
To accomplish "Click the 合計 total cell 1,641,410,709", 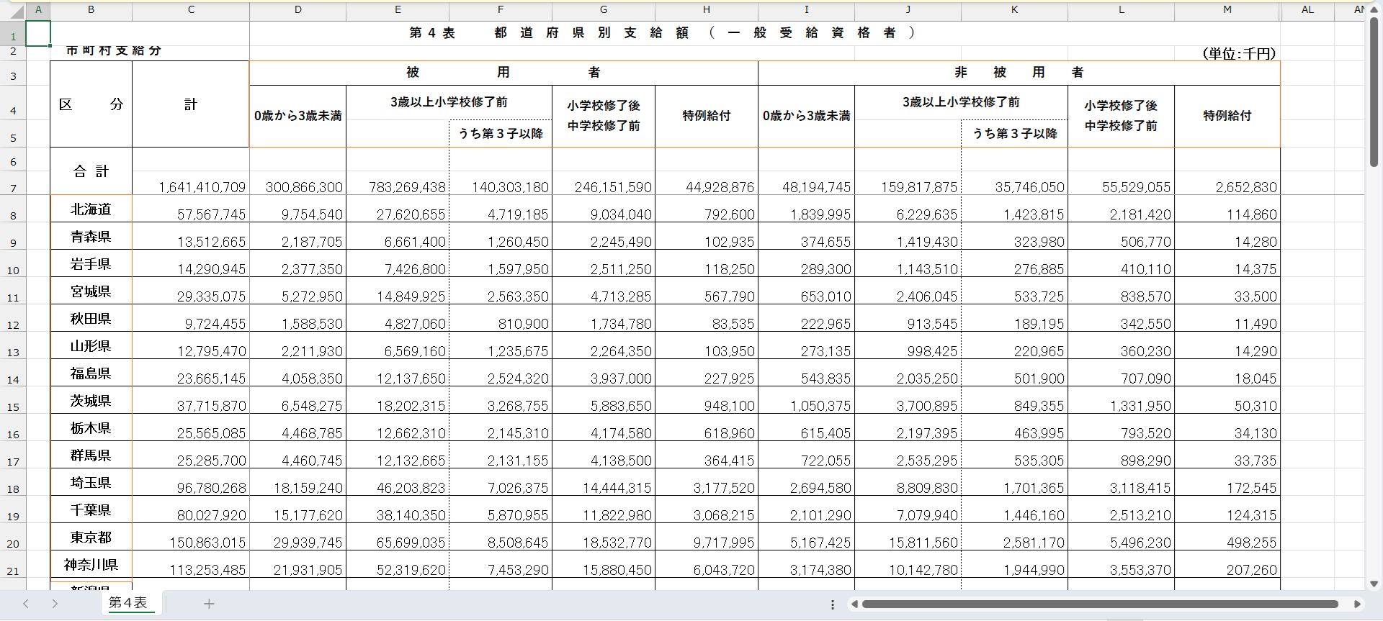I will [191, 186].
